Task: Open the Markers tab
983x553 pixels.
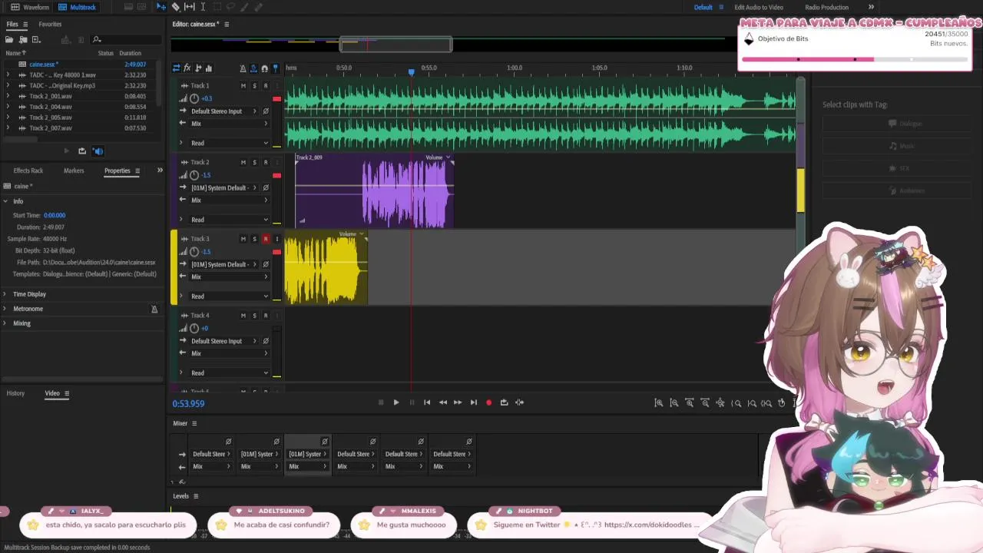Action: (x=74, y=171)
